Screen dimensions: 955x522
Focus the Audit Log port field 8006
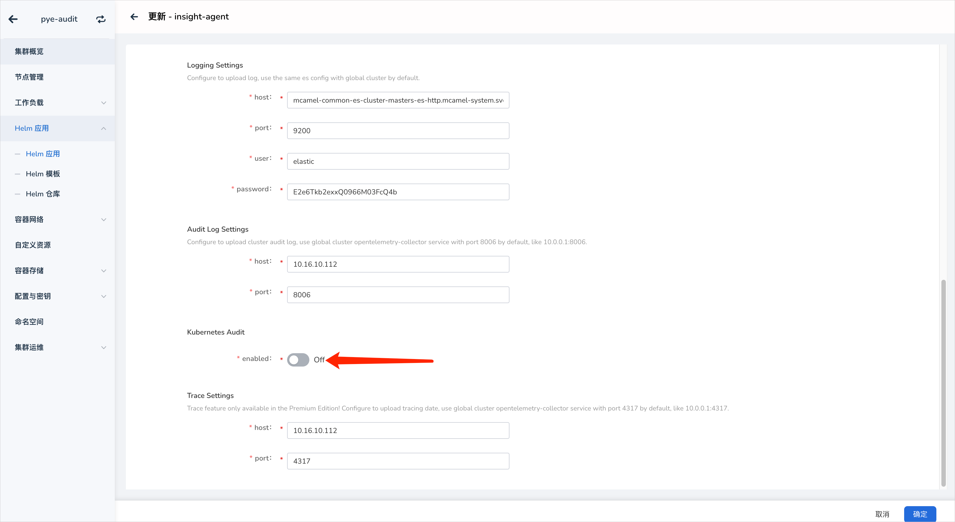click(x=398, y=295)
